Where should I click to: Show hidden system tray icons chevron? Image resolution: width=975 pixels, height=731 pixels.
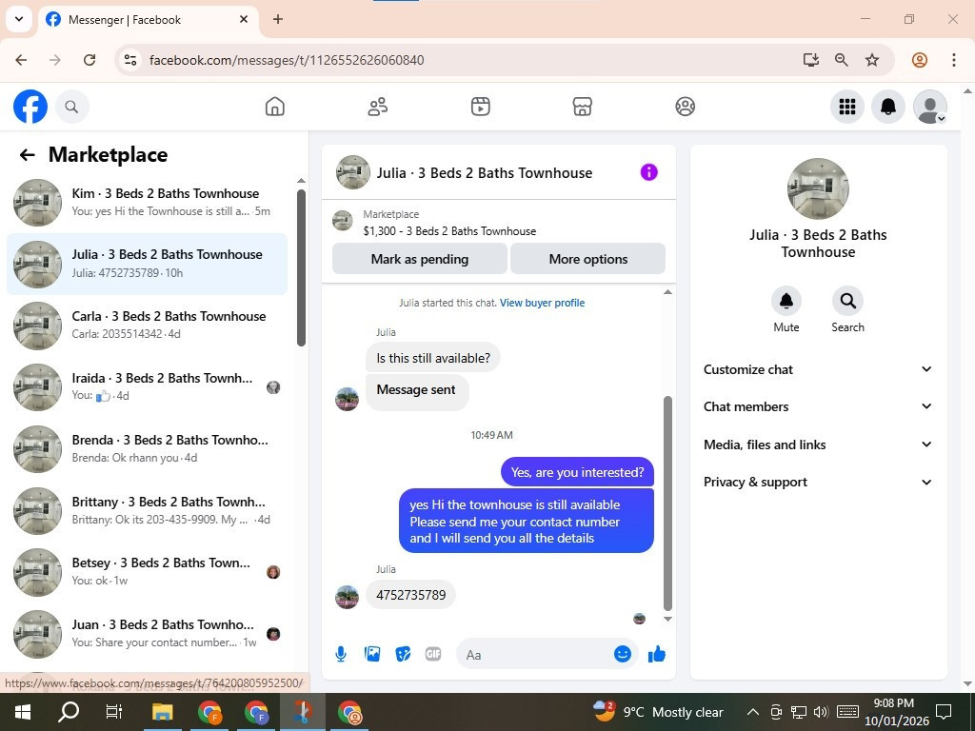(752, 712)
